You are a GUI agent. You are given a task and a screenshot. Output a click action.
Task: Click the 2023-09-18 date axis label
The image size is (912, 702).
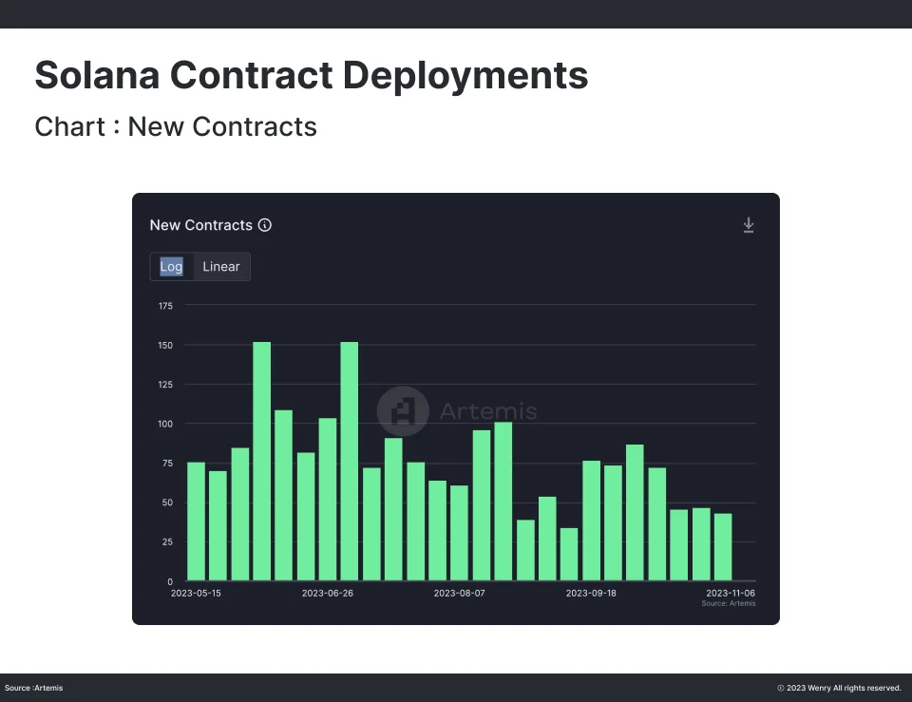591,593
